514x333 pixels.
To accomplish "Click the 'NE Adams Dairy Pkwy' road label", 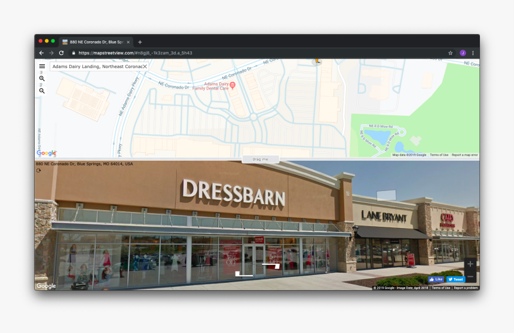I will tap(128, 96).
